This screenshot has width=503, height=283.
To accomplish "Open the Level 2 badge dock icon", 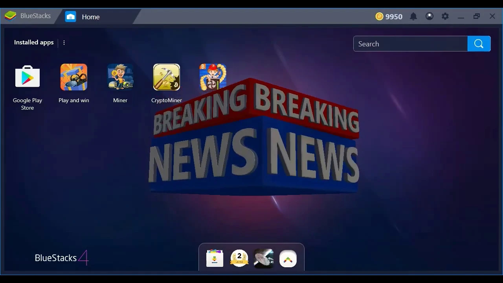I will tap(239, 258).
